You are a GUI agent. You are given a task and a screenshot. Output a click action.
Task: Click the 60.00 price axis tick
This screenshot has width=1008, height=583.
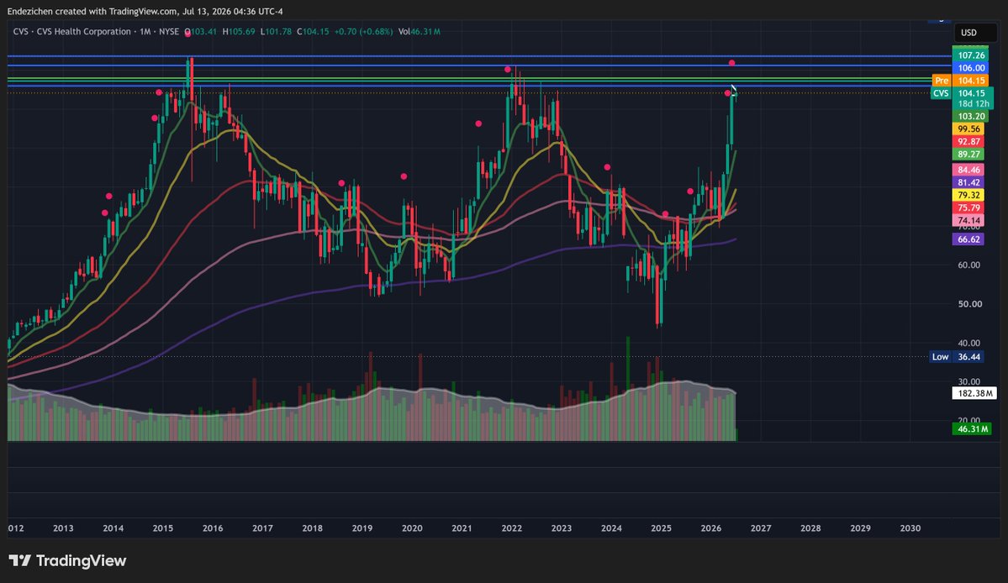[969, 265]
